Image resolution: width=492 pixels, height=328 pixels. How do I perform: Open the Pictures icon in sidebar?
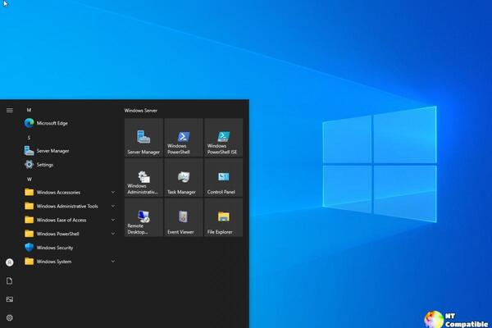tap(10, 299)
